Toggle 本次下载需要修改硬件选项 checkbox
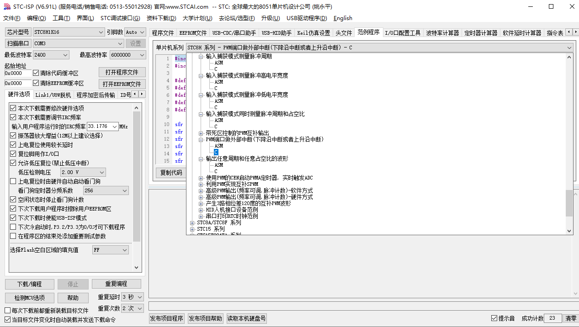579x327 pixels. pyautogui.click(x=13, y=108)
